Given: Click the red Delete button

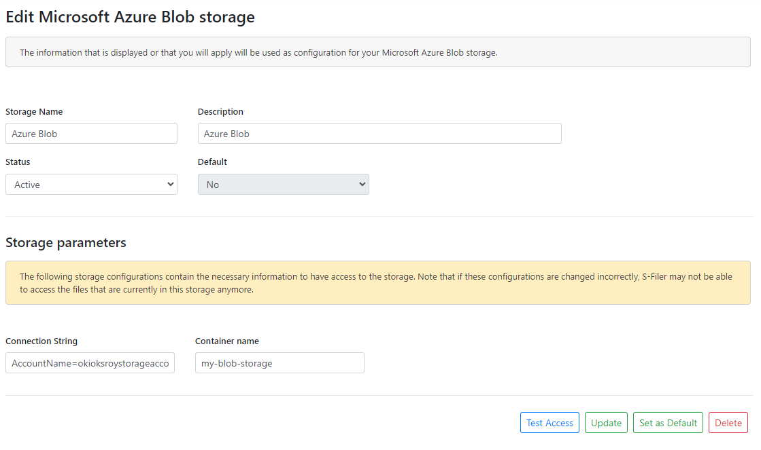Looking at the screenshot, I should click(728, 423).
